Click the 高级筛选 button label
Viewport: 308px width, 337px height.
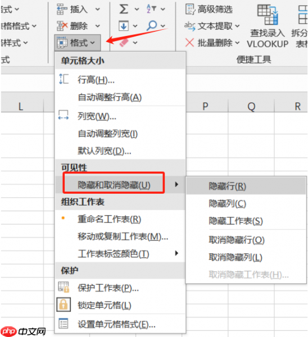pos(215,10)
